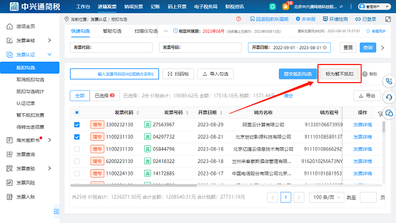Click the 重置 reset button

pos(348,48)
